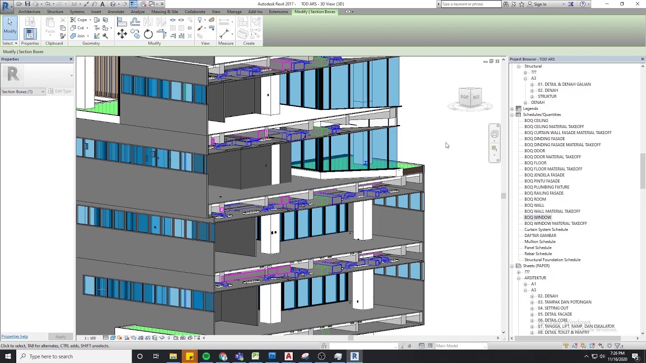Open the Cope dropdown arrow

coord(90,20)
